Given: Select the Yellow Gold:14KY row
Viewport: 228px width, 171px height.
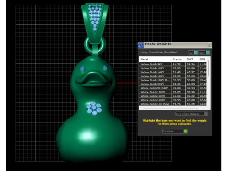Looking at the screenshot, I should 173,72.
